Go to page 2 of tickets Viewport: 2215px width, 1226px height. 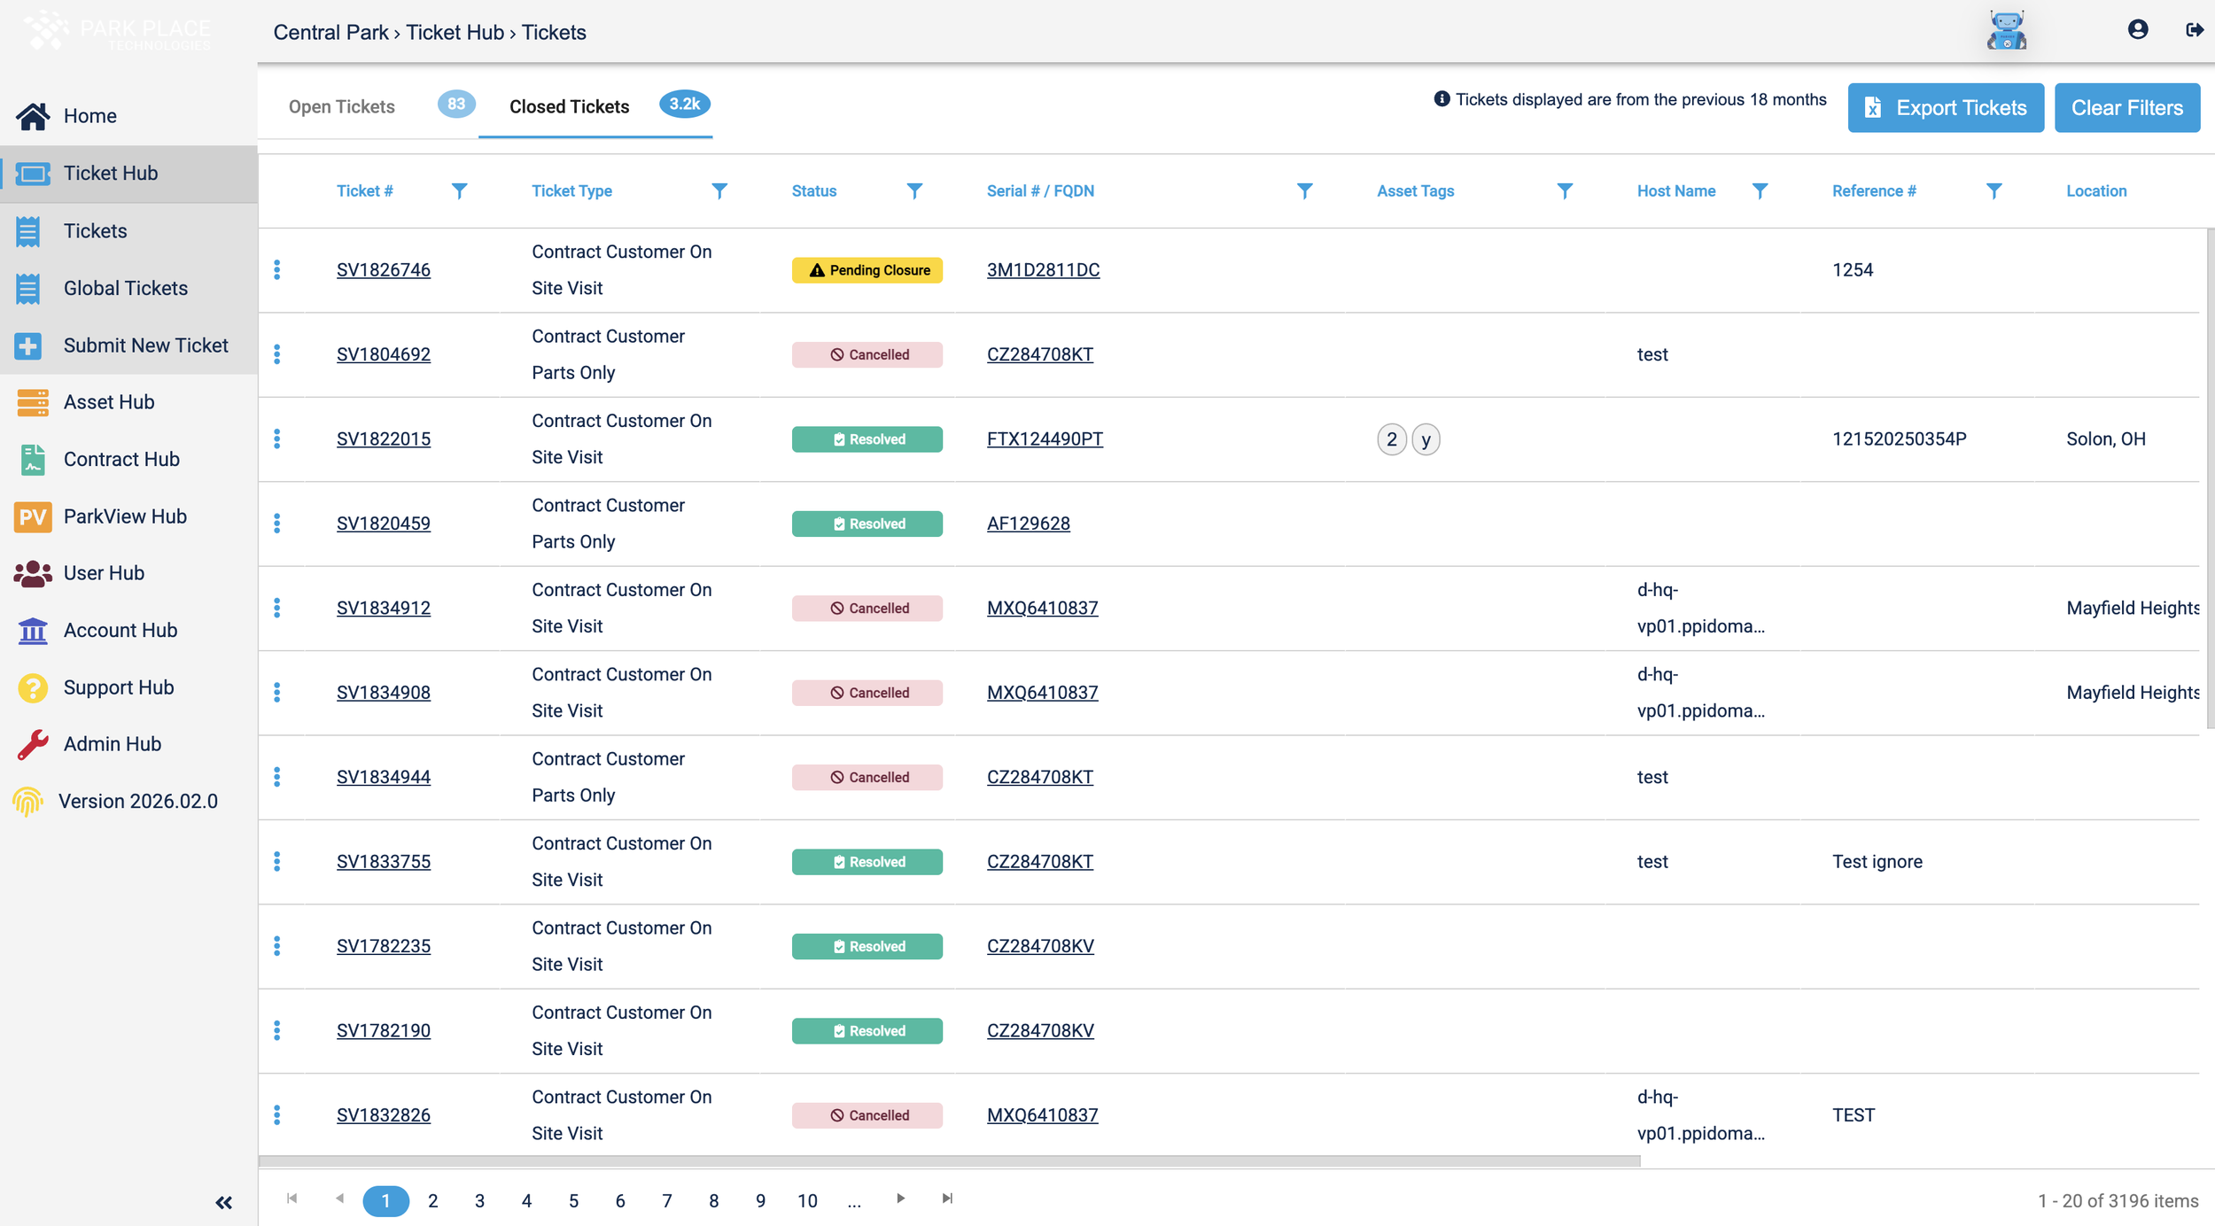[x=432, y=1201]
